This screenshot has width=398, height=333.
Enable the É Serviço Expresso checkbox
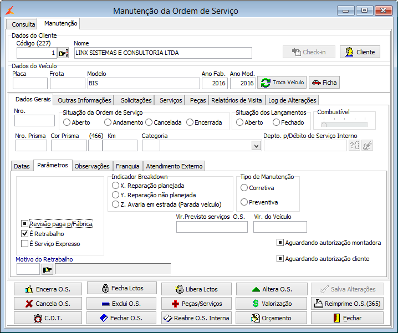(24, 244)
